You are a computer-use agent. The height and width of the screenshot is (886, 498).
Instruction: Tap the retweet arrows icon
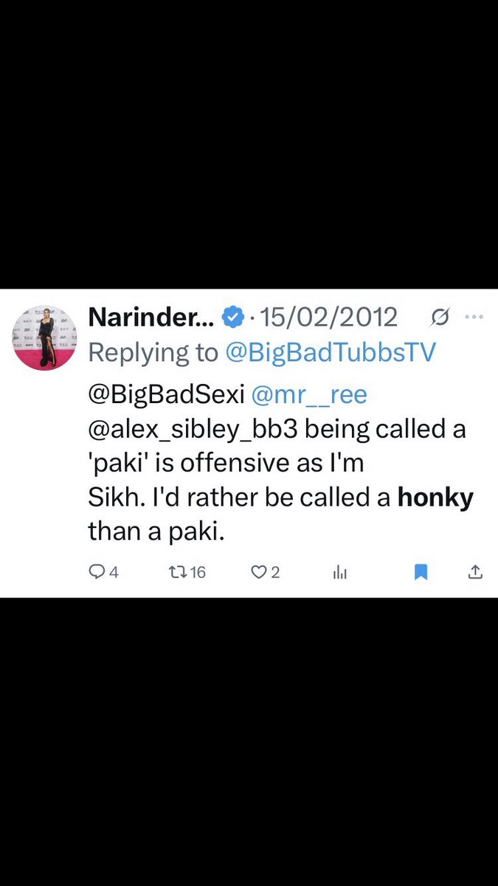(178, 571)
